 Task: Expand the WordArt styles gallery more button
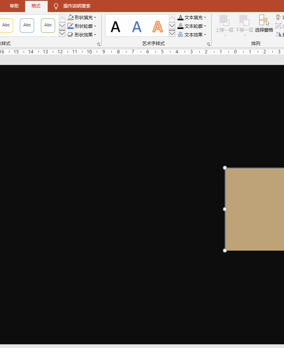point(172,34)
